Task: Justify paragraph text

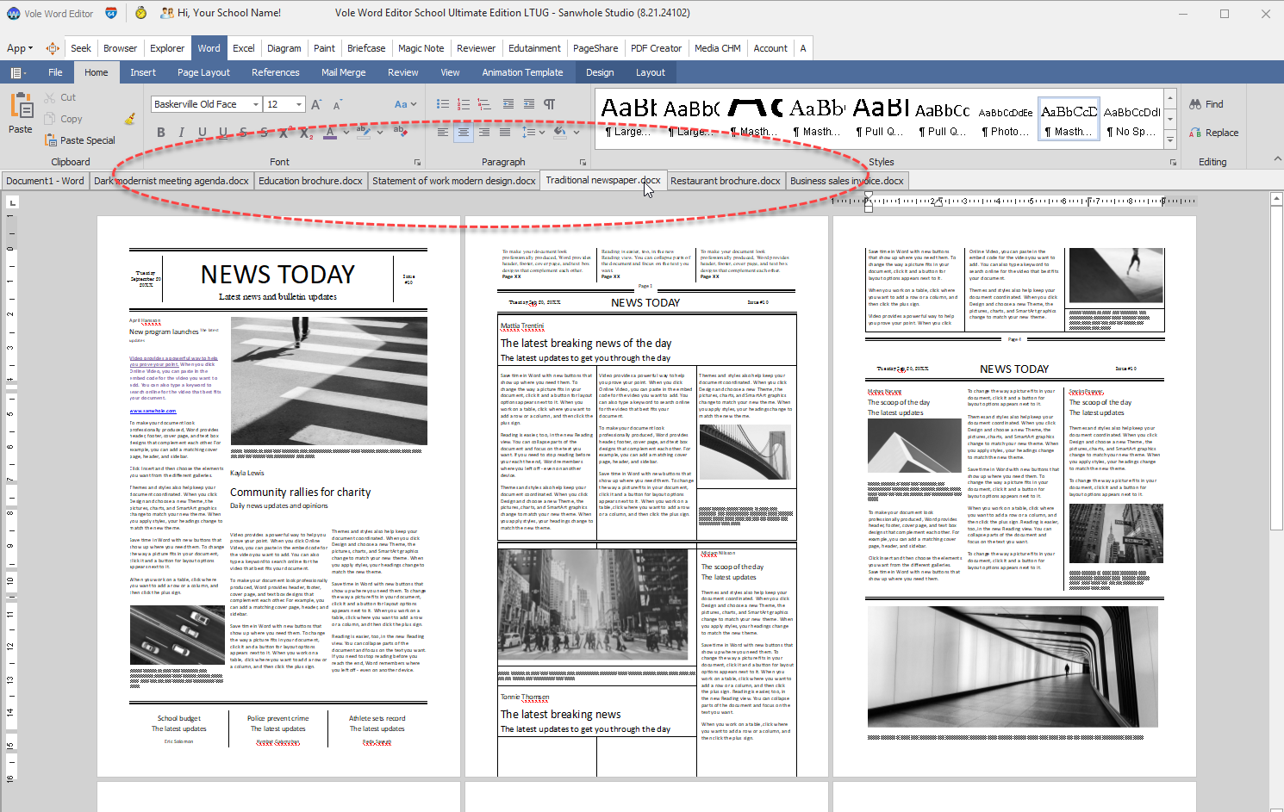Action: (505, 132)
